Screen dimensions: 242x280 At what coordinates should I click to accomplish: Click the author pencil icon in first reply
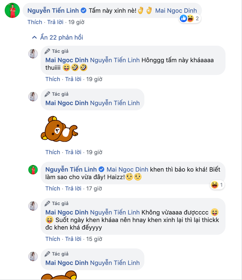pos(47,51)
